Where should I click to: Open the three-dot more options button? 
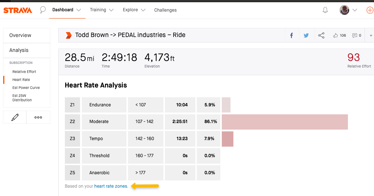(38, 118)
